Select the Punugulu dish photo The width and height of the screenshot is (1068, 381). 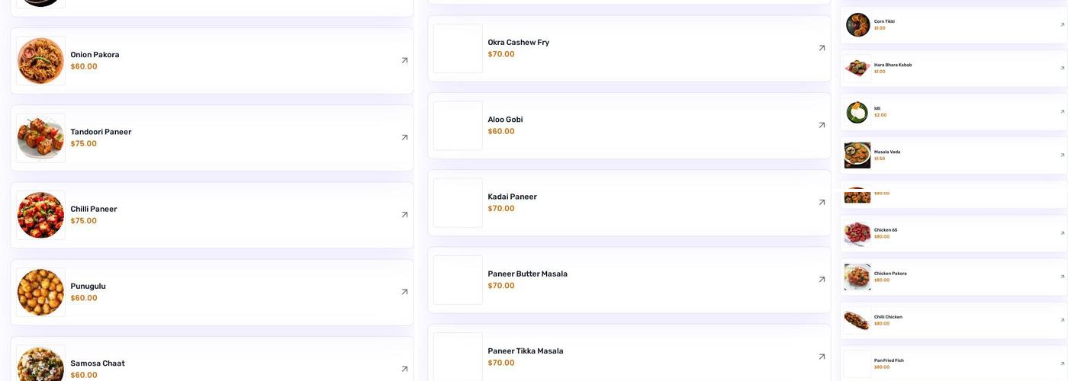(x=40, y=292)
